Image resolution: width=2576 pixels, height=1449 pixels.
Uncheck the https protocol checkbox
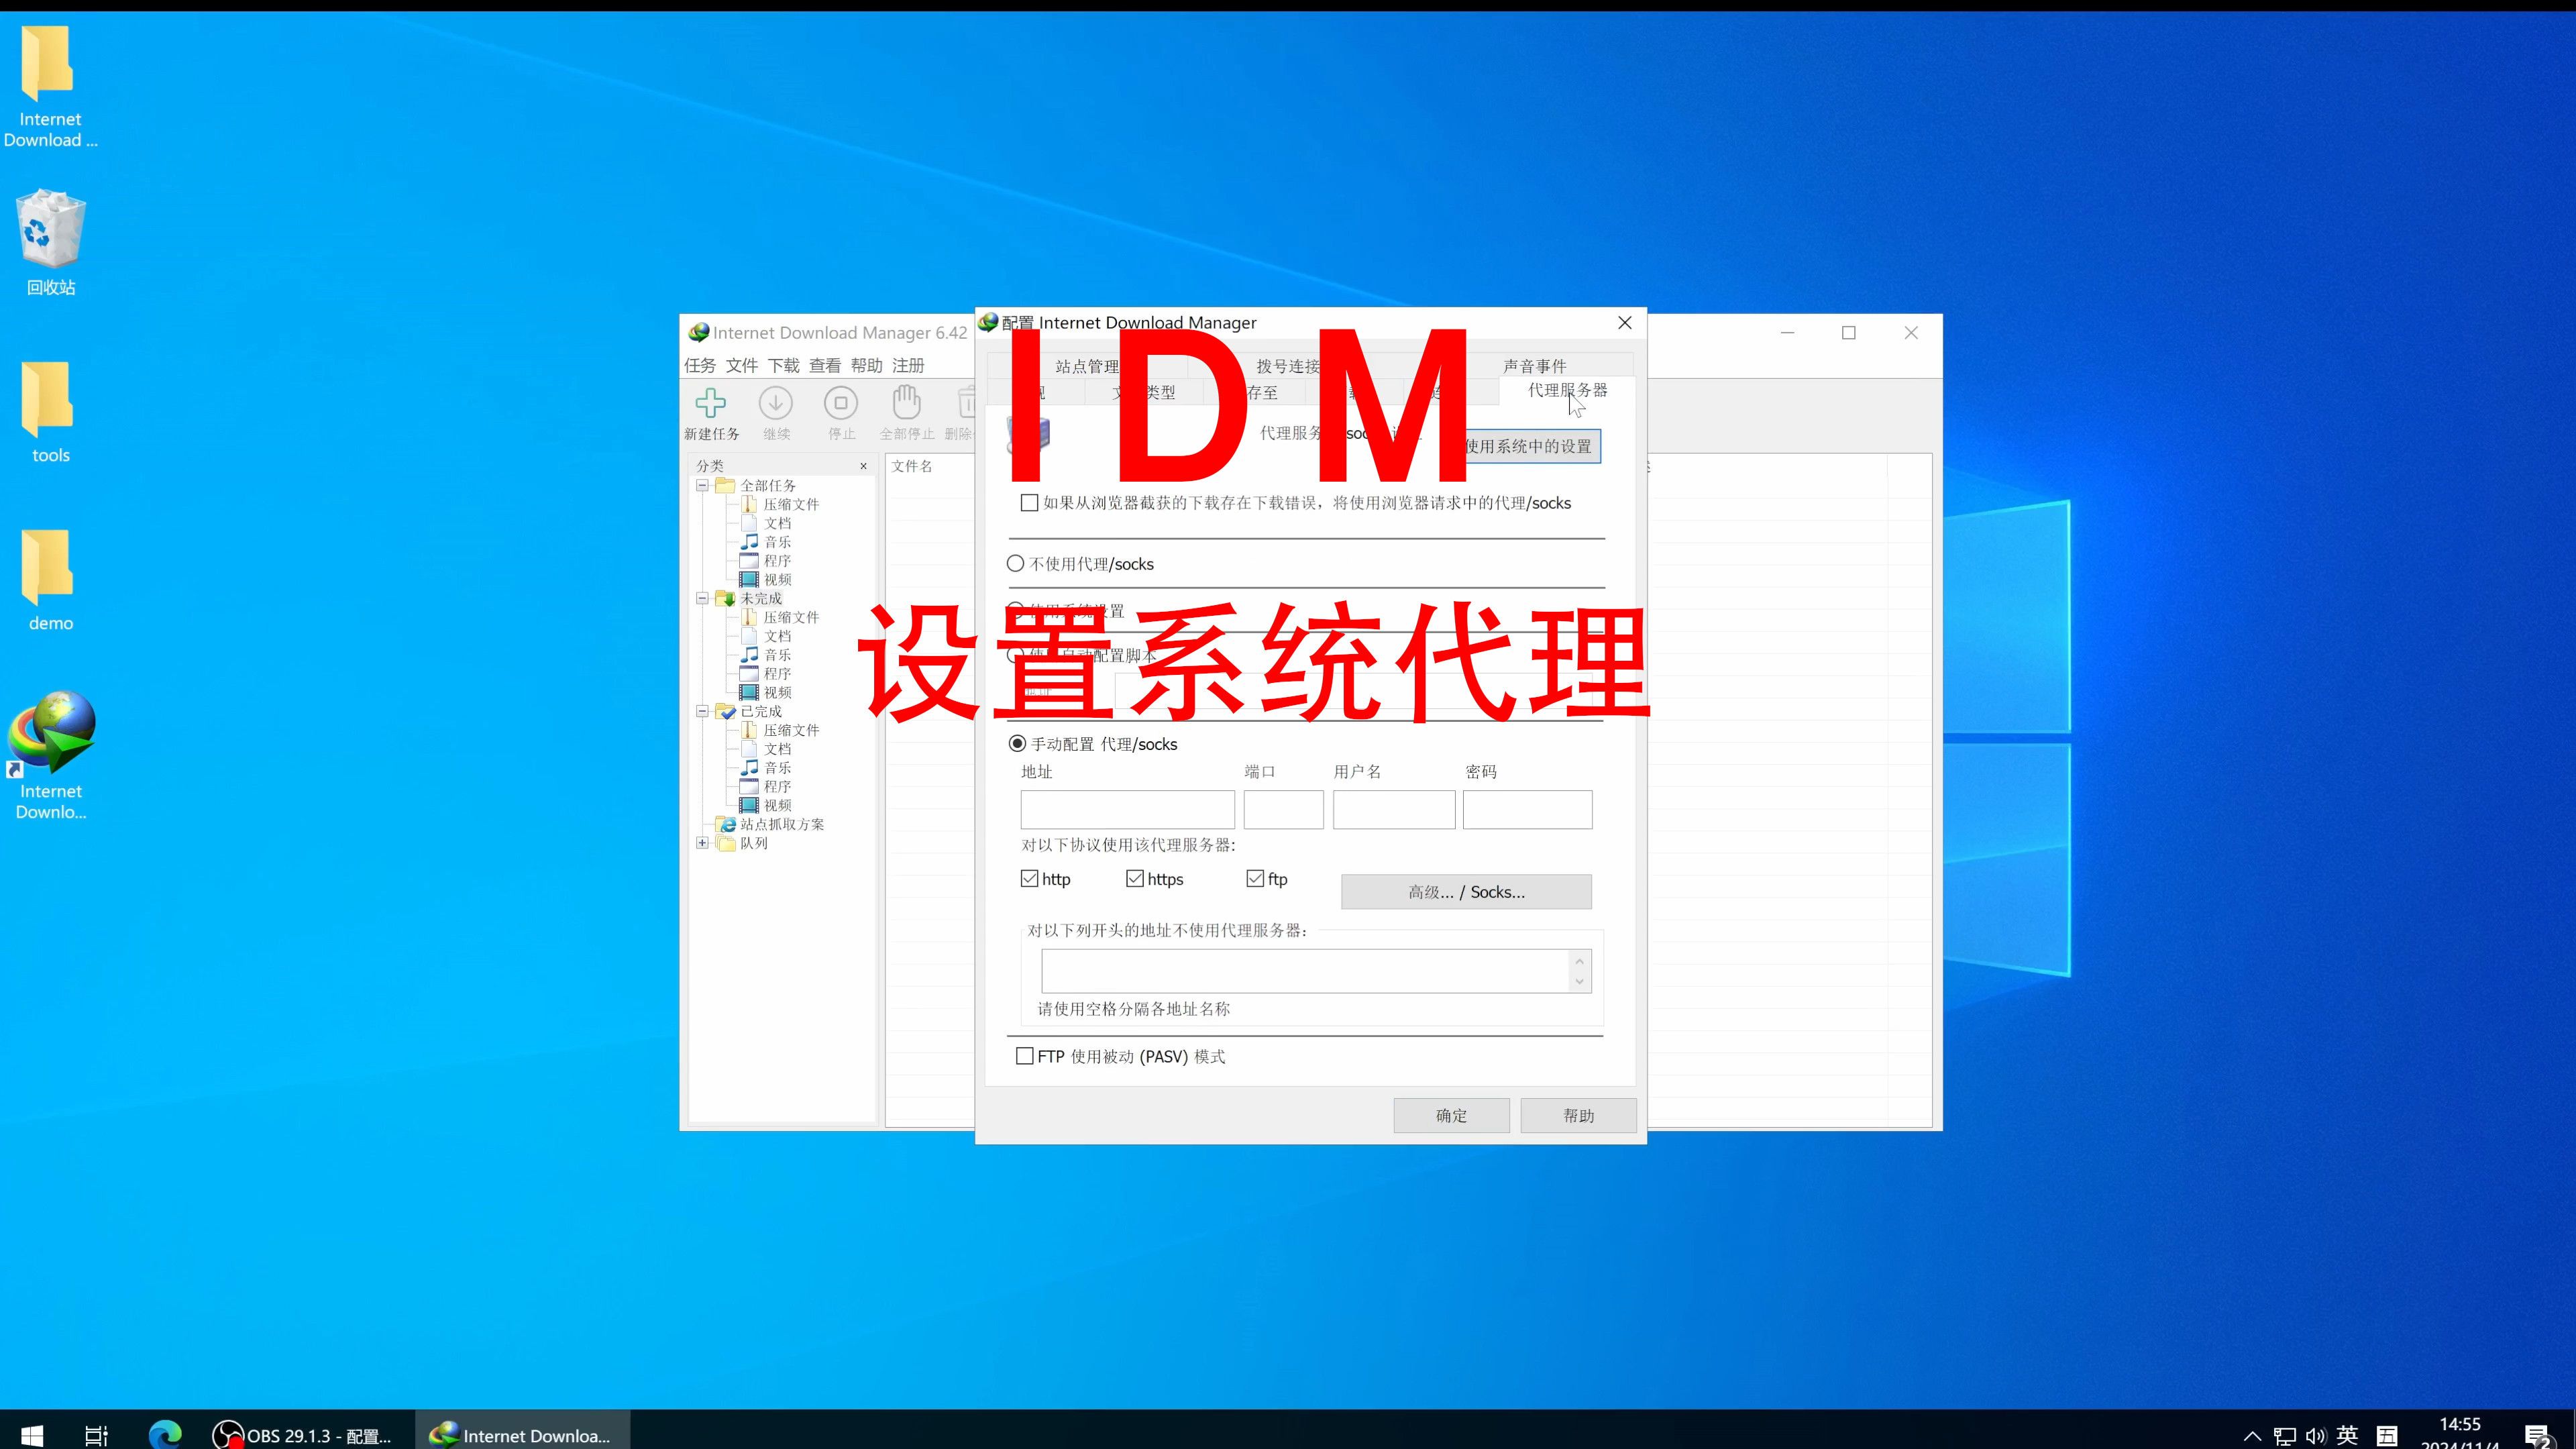pos(1135,879)
